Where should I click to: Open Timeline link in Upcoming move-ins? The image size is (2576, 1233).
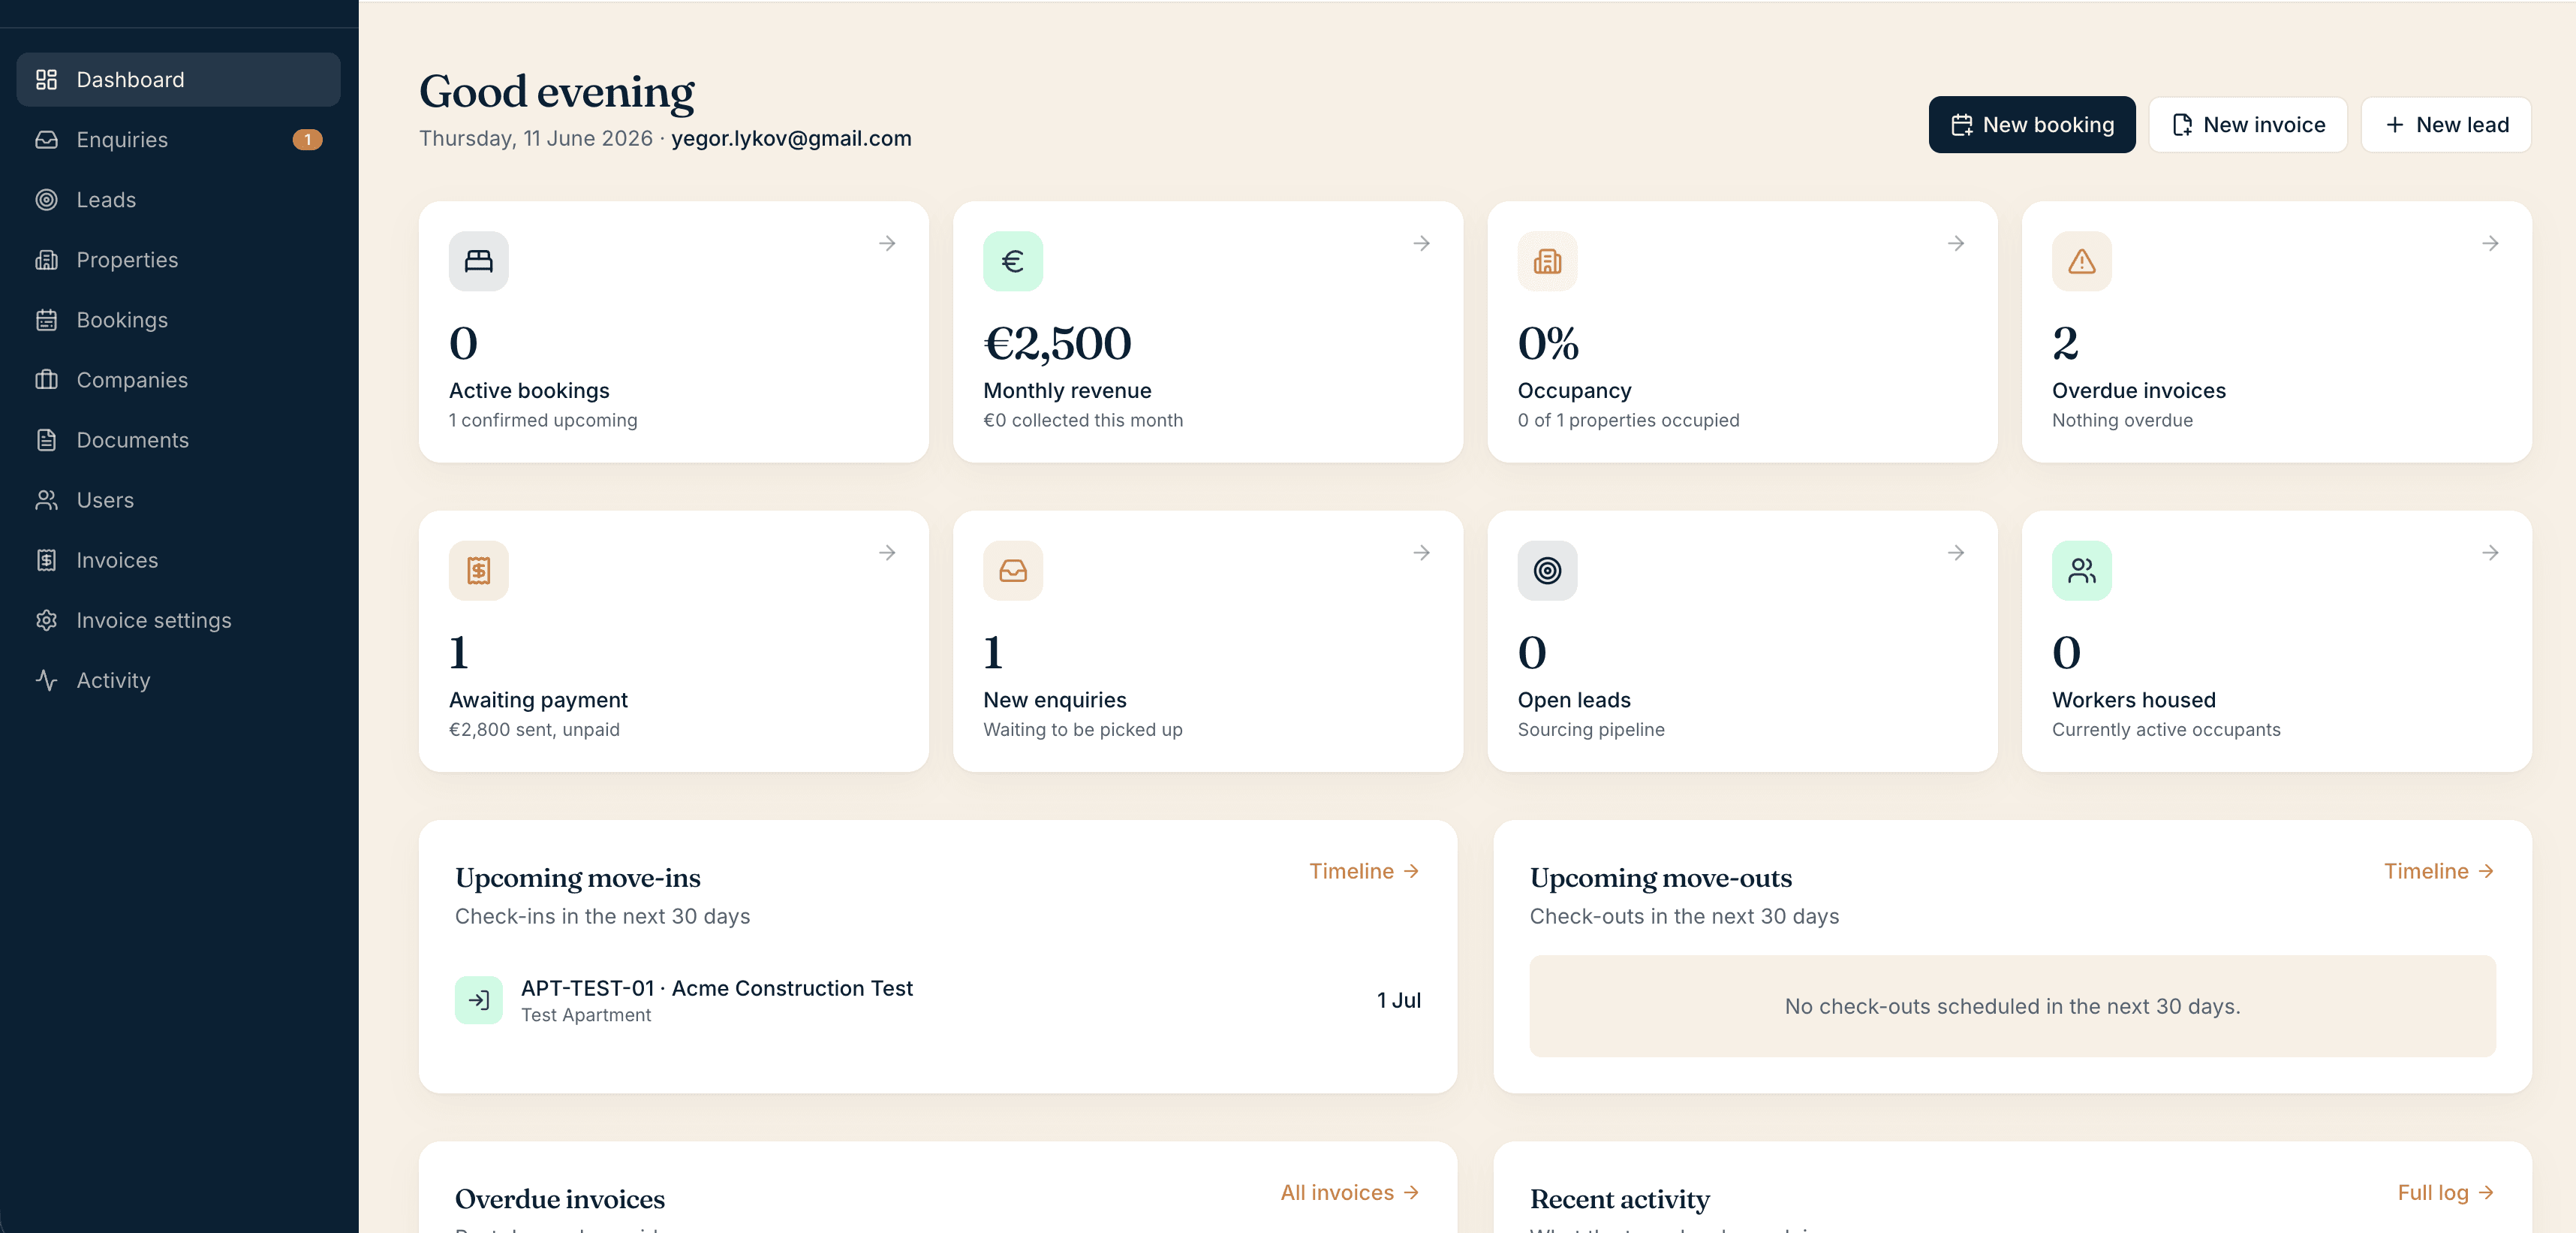click(x=1364, y=872)
